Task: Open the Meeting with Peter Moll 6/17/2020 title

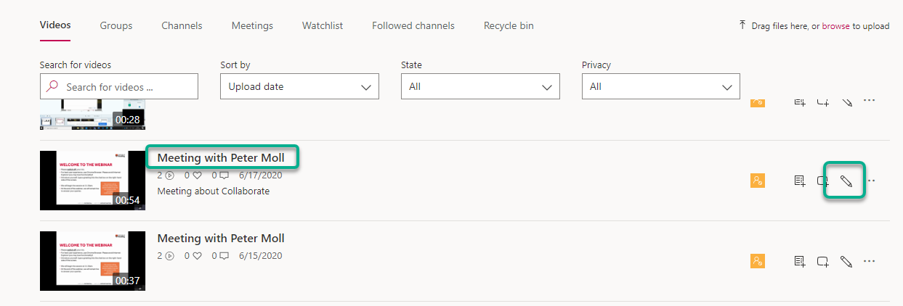Action: [221, 157]
